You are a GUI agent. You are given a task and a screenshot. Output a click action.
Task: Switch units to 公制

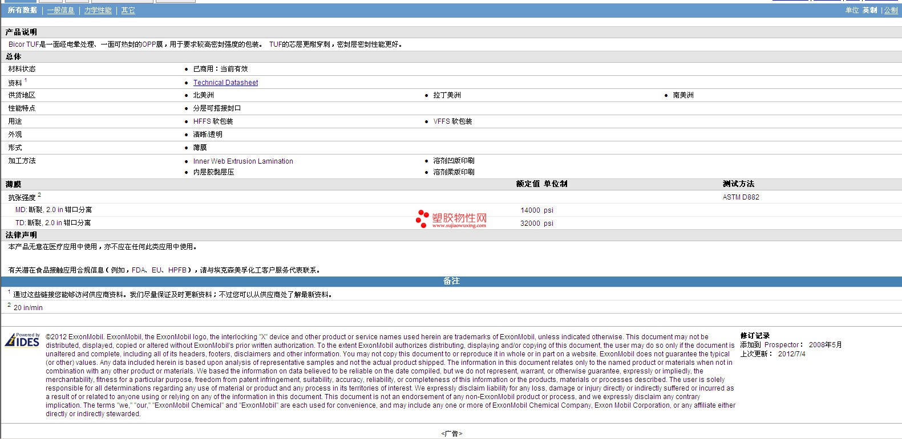(x=891, y=10)
